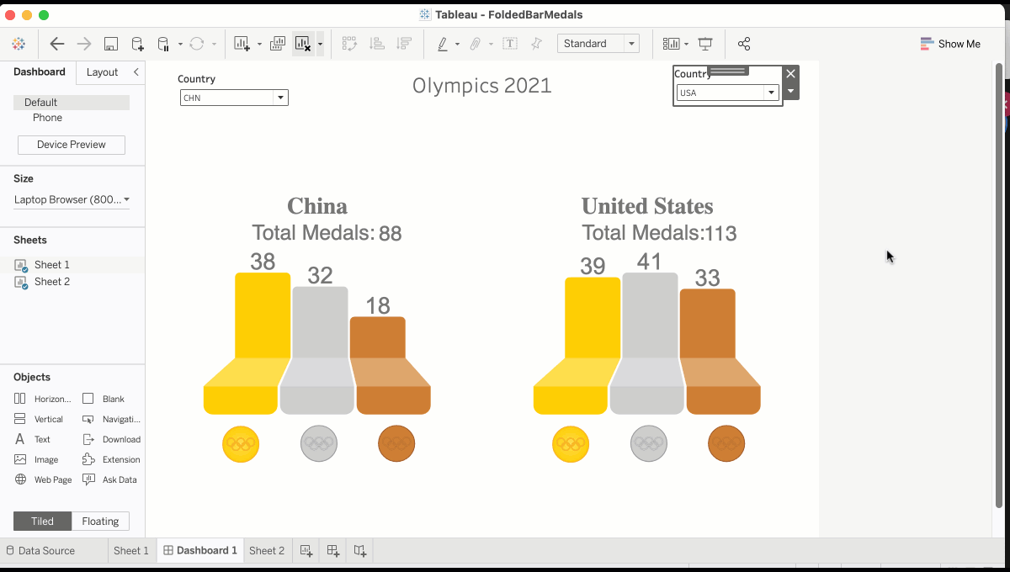Switch layout to Floating mode
Screen dimensions: 1010x572
tap(100, 521)
